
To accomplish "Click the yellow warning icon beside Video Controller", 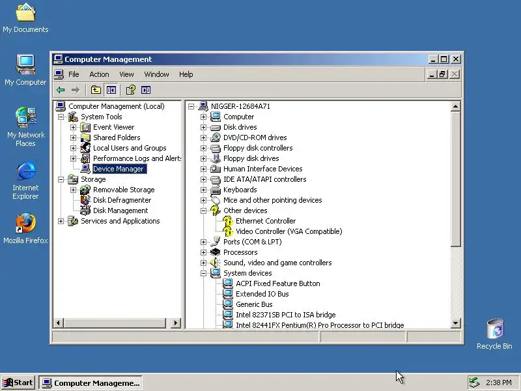I will pyautogui.click(x=228, y=231).
